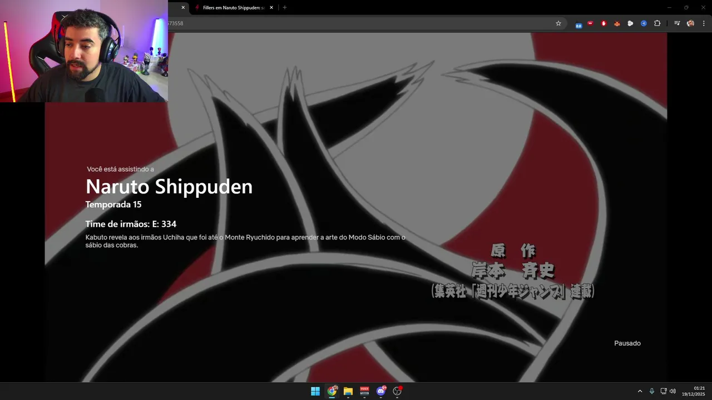This screenshot has height=400, width=712.
Task: Open the MetaMask fox extension
Action: point(617,23)
